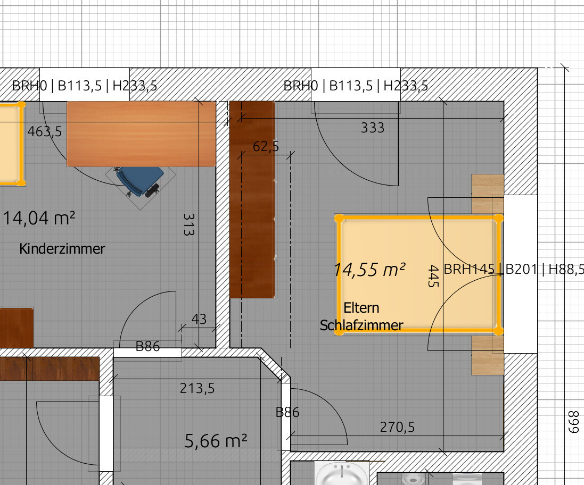The width and height of the screenshot is (584, 485).
Task: Click the 5,66 m² area label
Action: click(216, 440)
